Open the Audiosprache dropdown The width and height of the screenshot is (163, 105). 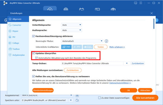[71, 30]
